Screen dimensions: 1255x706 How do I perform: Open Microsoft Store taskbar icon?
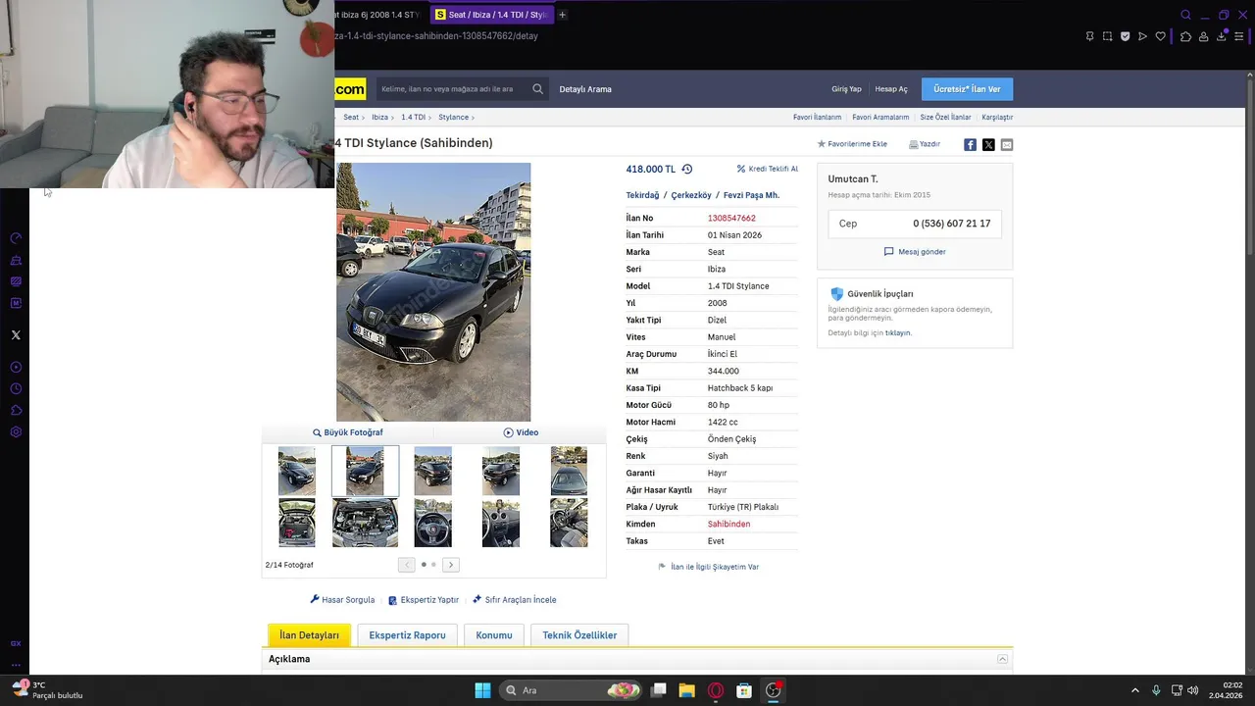[x=744, y=690]
